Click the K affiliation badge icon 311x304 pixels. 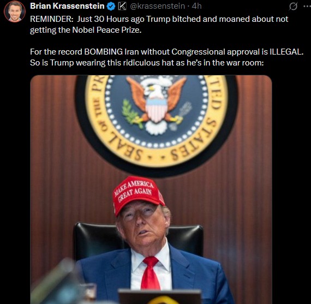pyautogui.click(x=122, y=7)
